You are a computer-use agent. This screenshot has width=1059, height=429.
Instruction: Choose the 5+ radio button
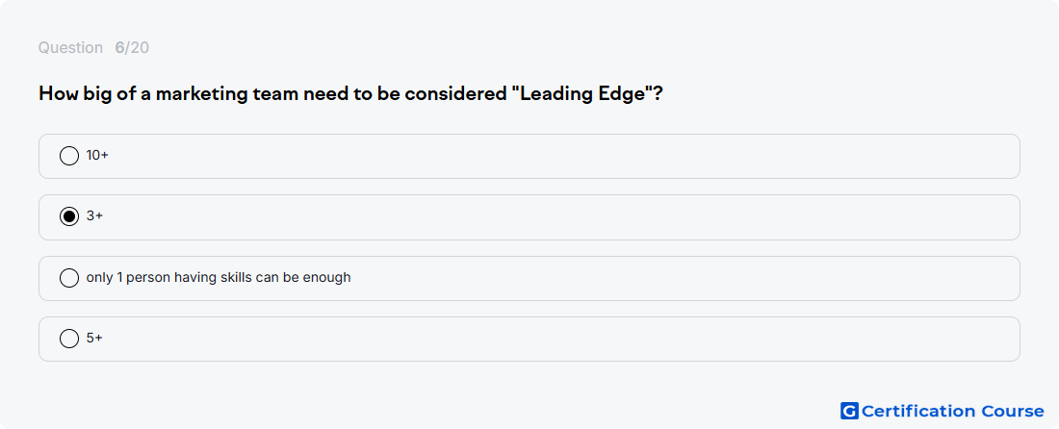pyautogui.click(x=69, y=338)
